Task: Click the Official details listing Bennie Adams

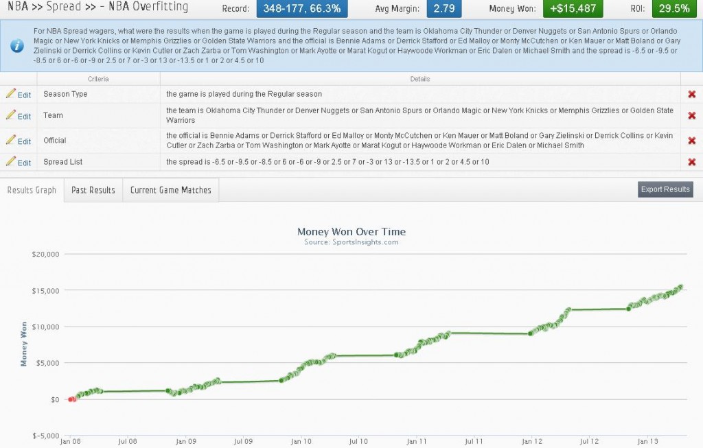Action: click(x=419, y=141)
